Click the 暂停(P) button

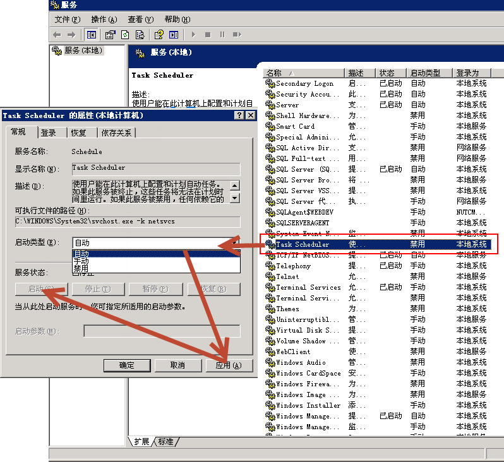click(x=155, y=289)
